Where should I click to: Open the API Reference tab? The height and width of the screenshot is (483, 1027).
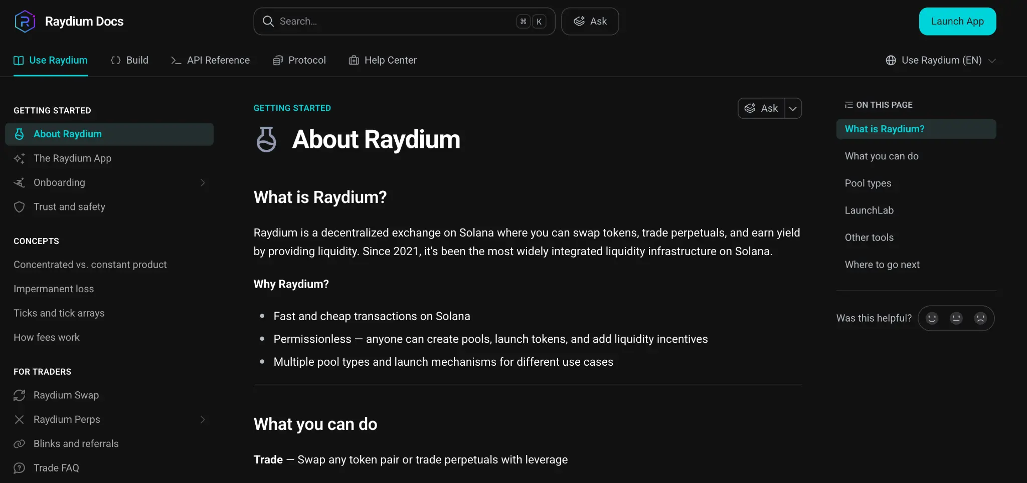(x=210, y=60)
